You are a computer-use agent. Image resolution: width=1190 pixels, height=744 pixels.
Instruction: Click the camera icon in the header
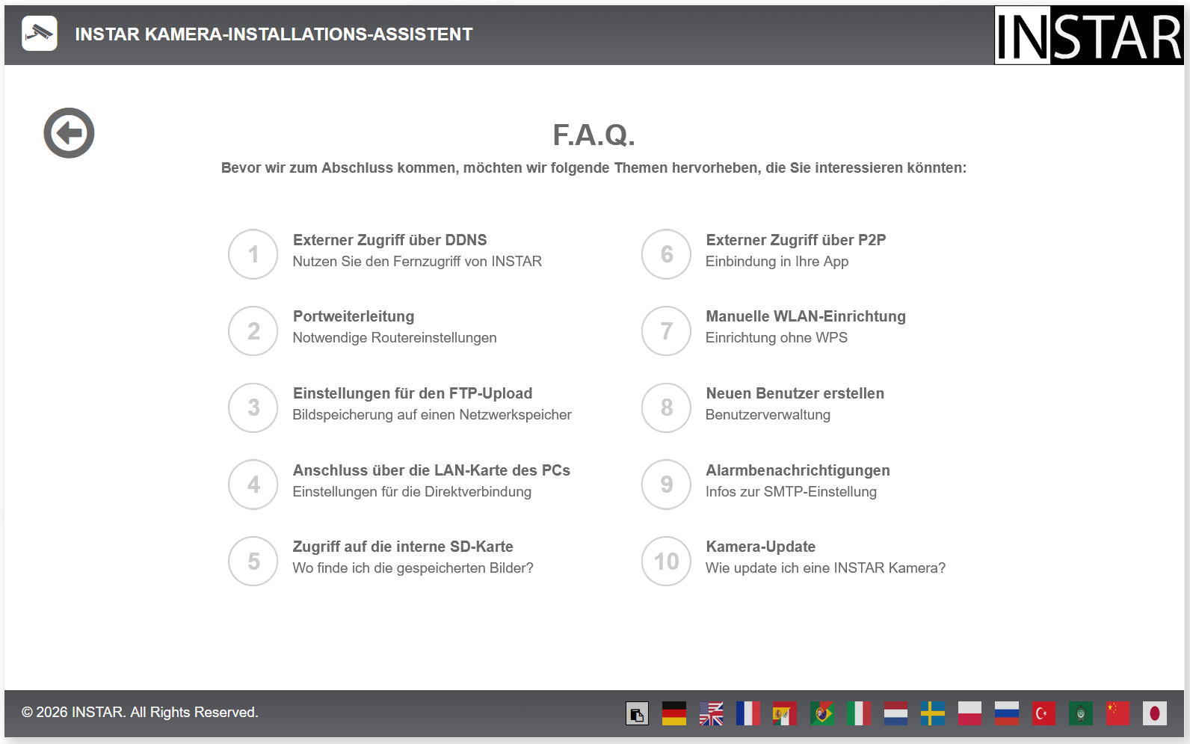pyautogui.click(x=40, y=34)
